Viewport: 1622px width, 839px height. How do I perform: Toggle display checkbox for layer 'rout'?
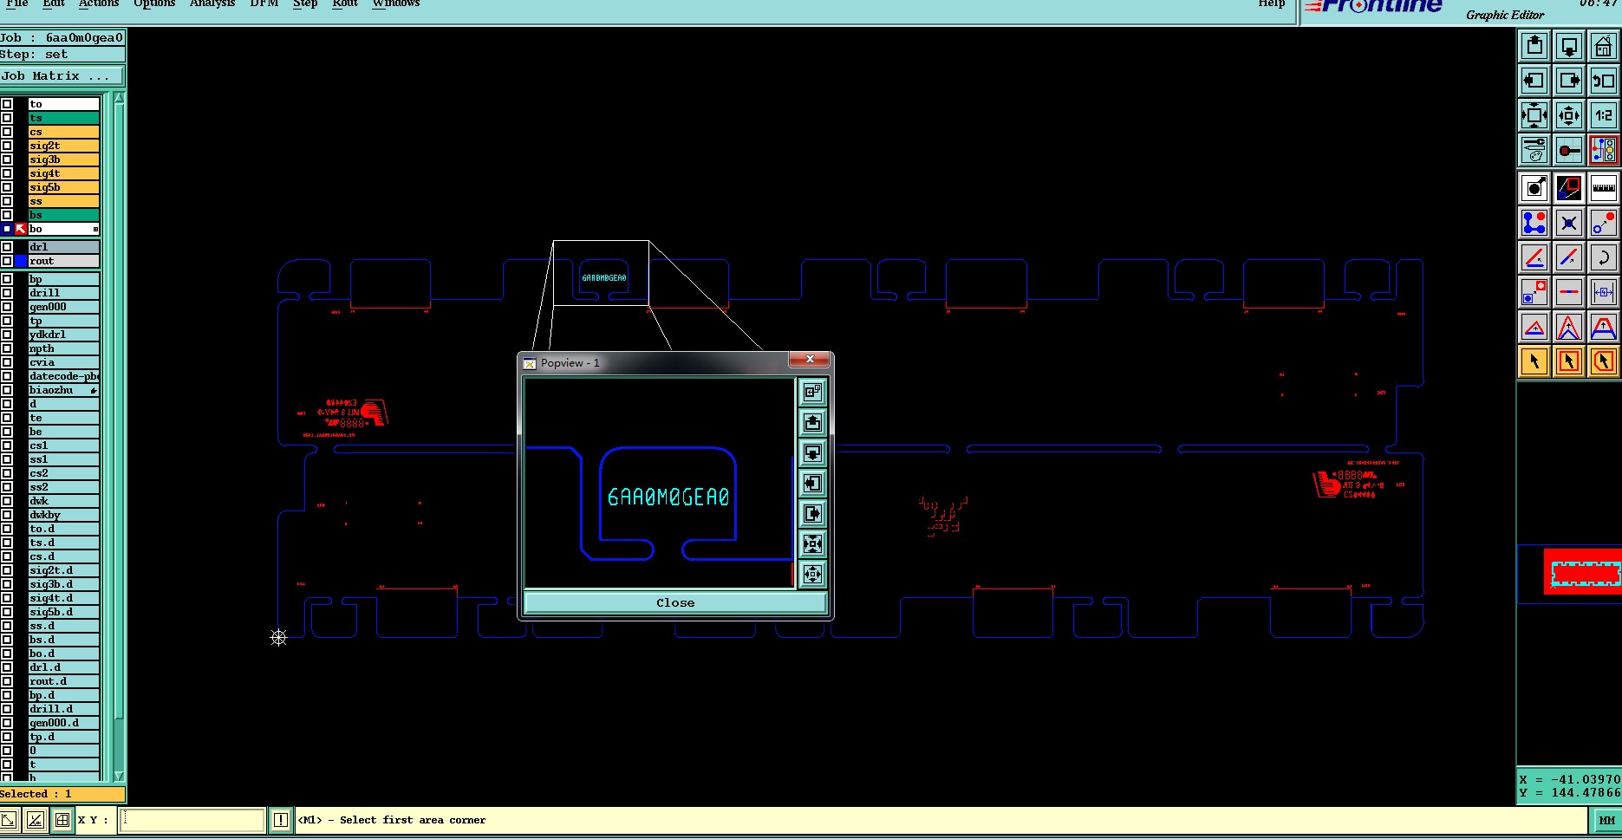7,261
